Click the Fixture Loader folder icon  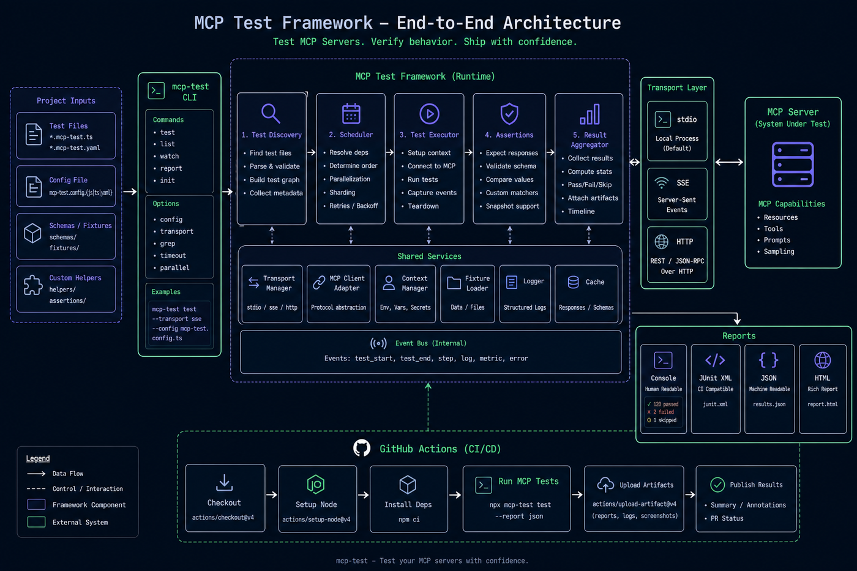coord(454,283)
